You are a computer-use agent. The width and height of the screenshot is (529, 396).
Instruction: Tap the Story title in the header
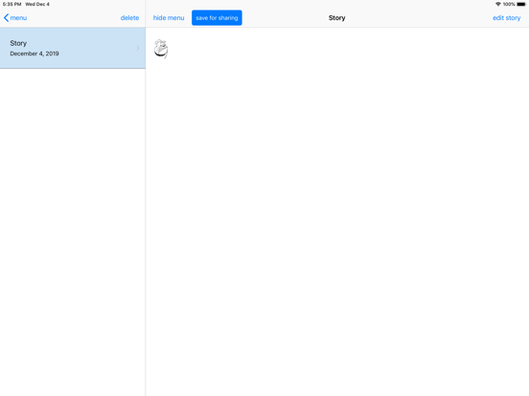pos(336,18)
